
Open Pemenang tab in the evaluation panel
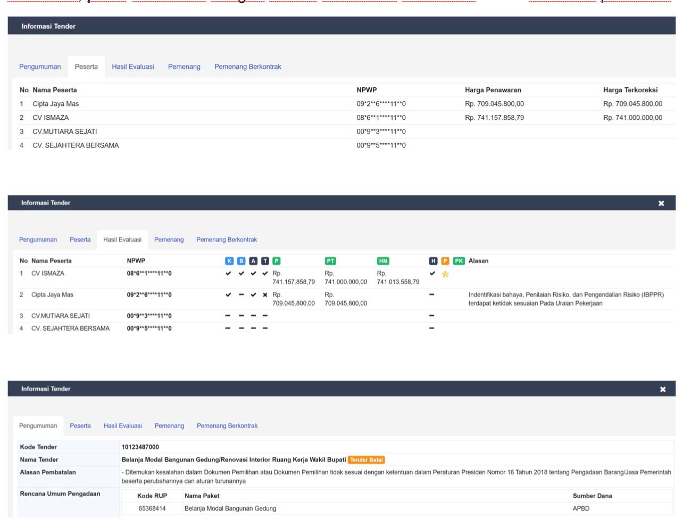[169, 240]
